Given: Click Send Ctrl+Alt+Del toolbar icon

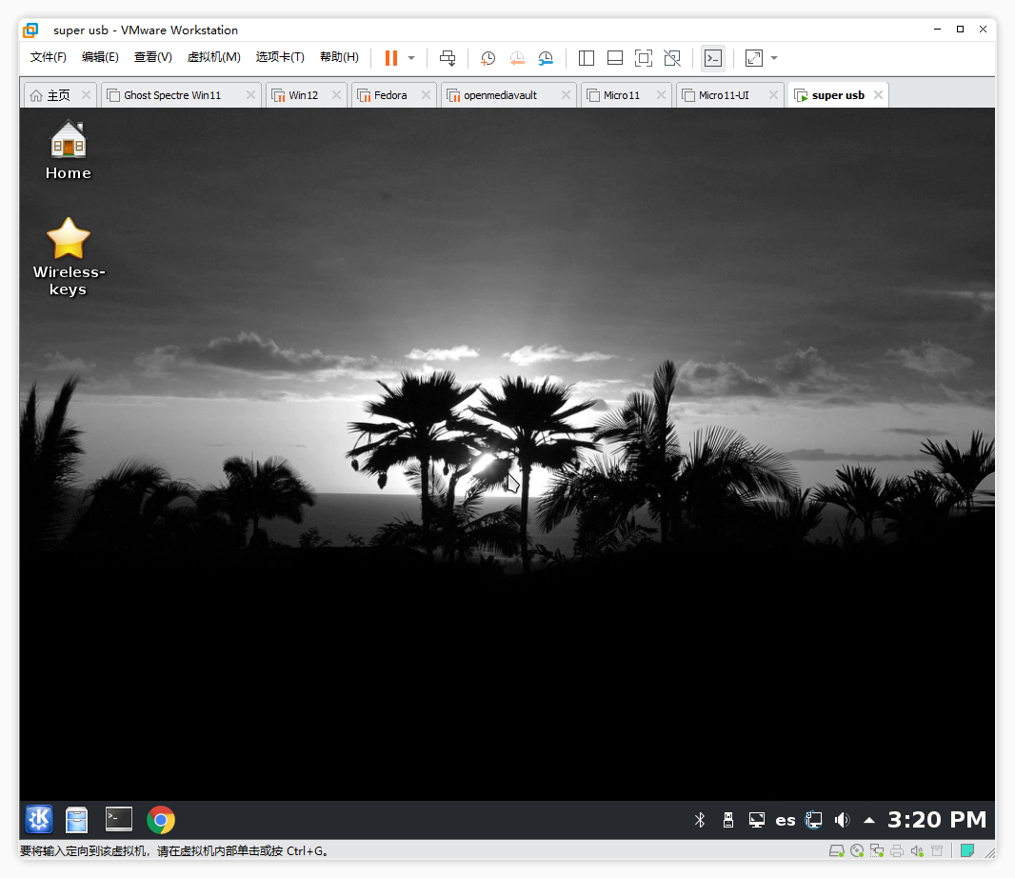Looking at the screenshot, I should 448,58.
